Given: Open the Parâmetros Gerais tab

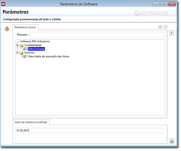Looking at the screenshot, I should (25, 27).
